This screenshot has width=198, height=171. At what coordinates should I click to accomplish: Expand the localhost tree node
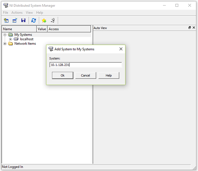pyautogui.click(x=11, y=39)
